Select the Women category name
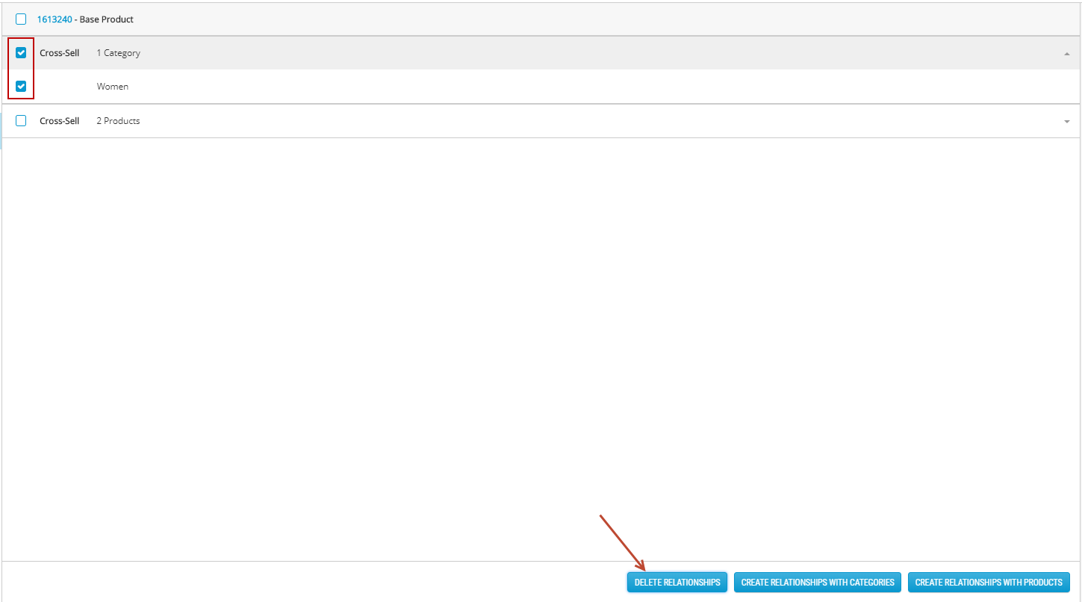Screen dimensions: 1082x602 pos(113,87)
